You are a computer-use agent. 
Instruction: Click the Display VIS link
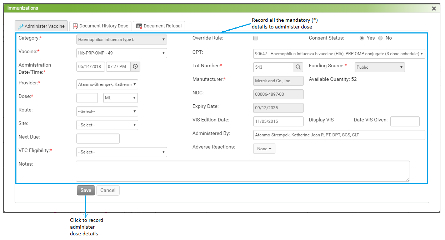[321, 120]
